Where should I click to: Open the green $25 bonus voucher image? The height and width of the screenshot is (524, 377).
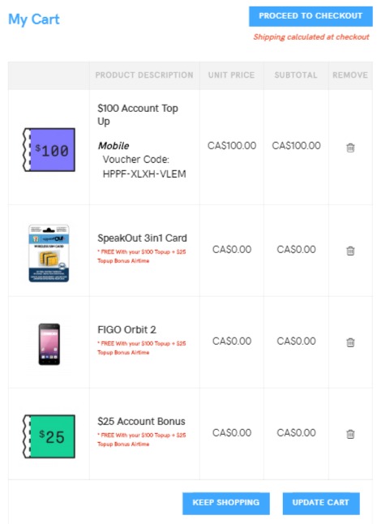coord(49,436)
